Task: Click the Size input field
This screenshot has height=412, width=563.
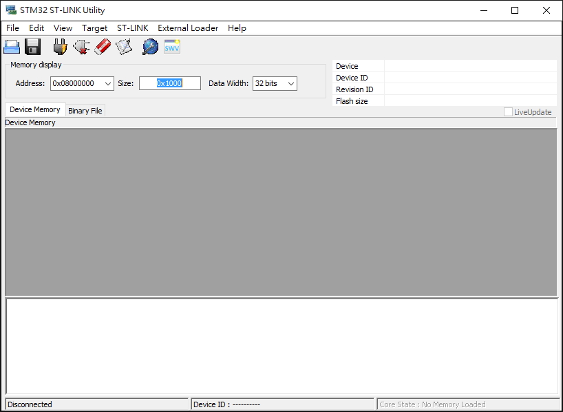Action: coord(170,83)
